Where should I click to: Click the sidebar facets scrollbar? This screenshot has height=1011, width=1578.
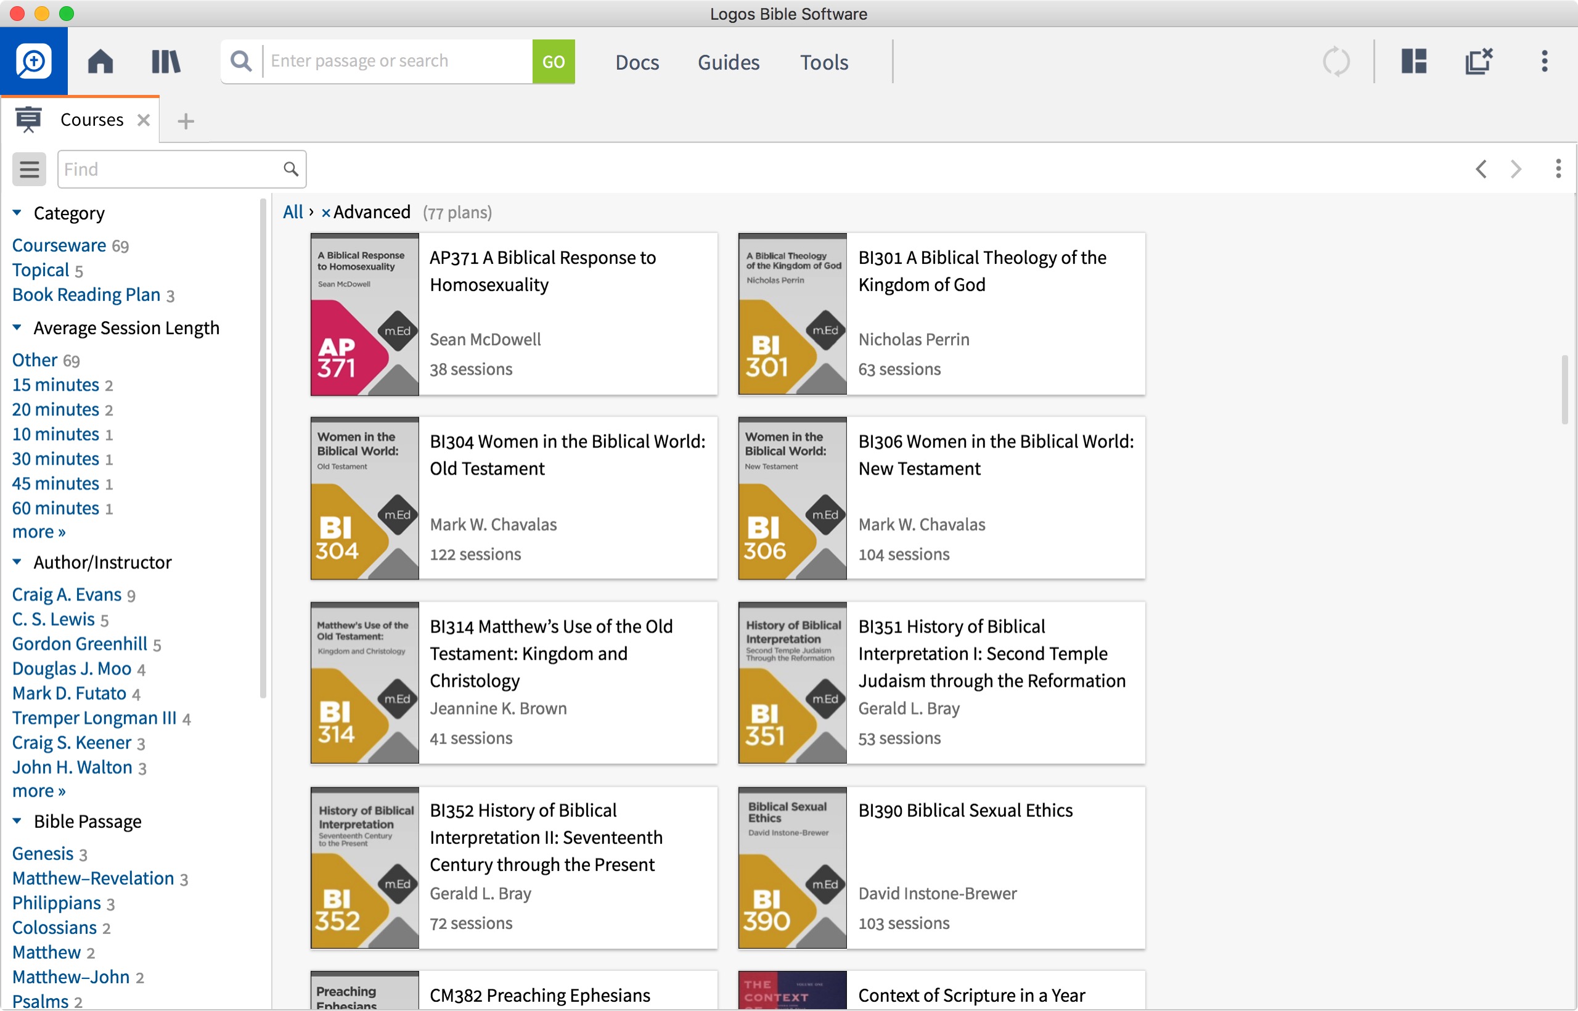pyautogui.click(x=263, y=448)
